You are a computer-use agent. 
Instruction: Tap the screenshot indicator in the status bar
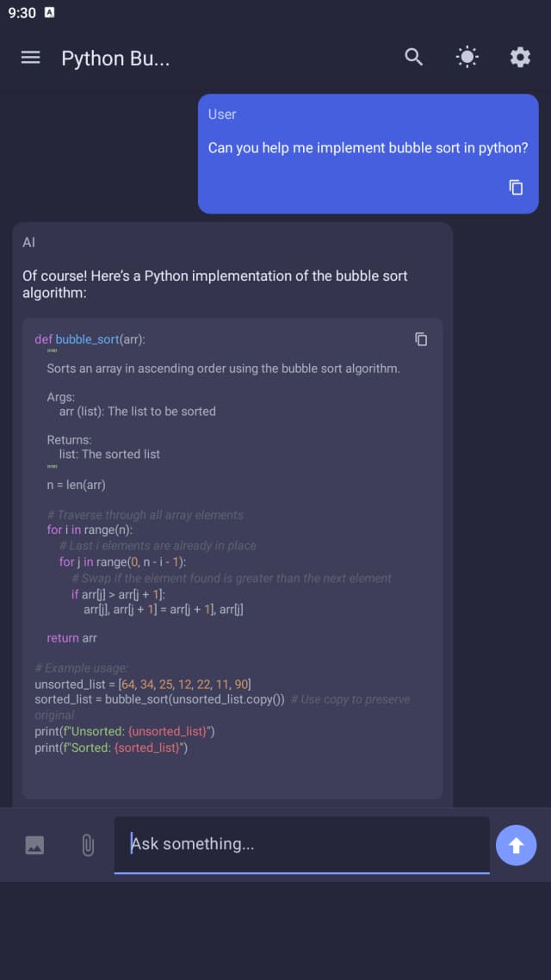(x=48, y=12)
